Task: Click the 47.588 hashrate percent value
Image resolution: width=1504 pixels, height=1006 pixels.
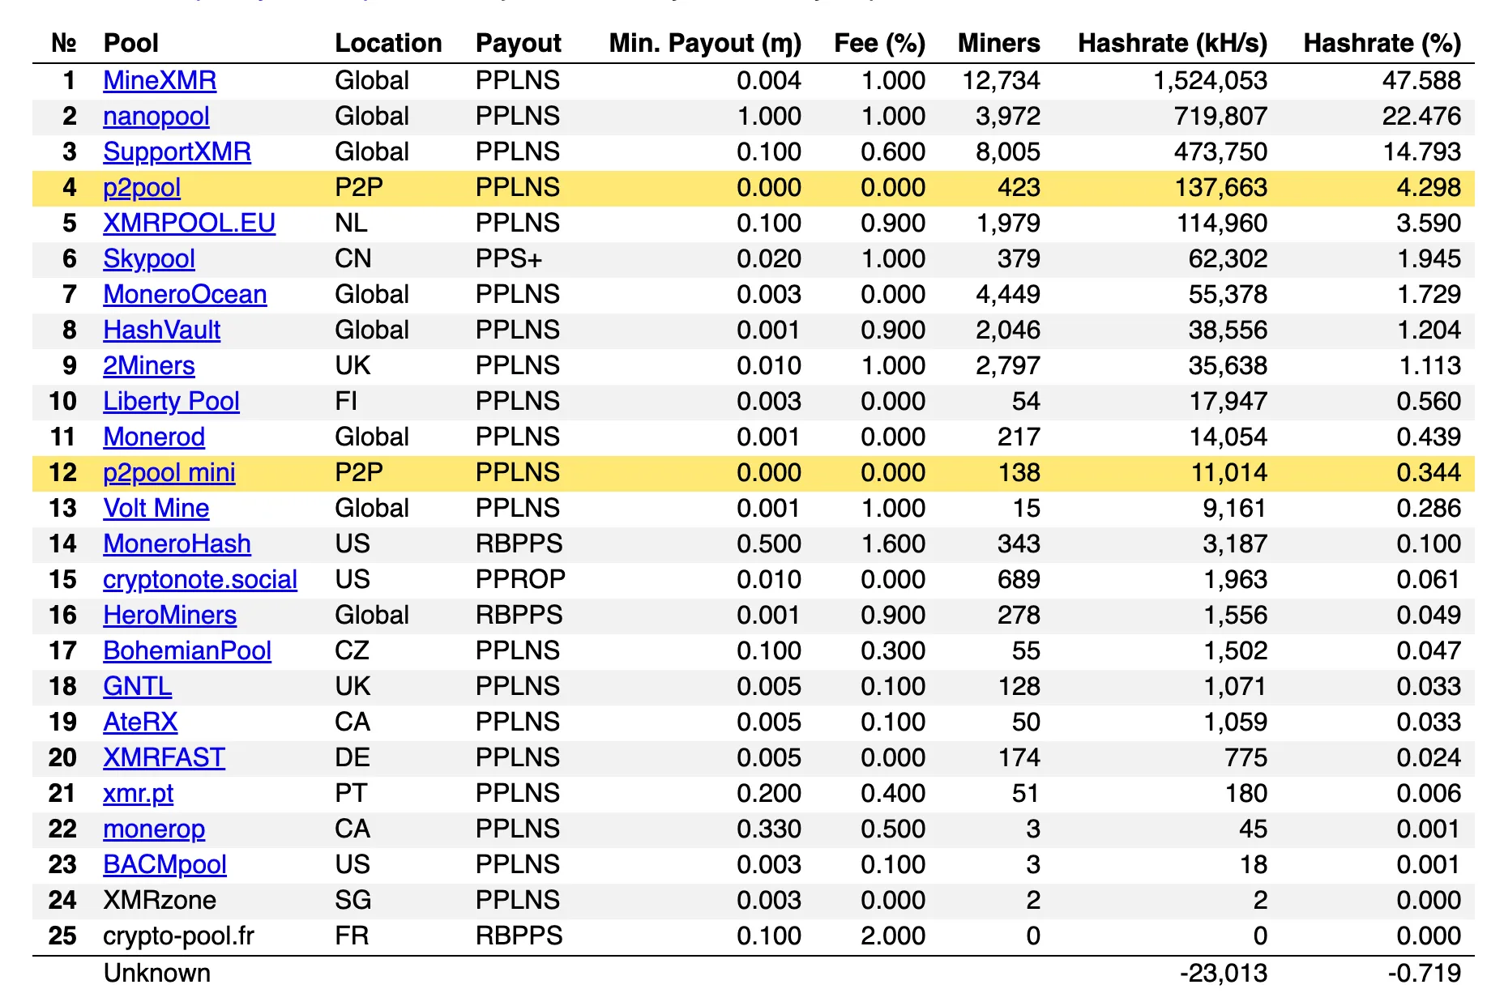Action: tap(1422, 80)
